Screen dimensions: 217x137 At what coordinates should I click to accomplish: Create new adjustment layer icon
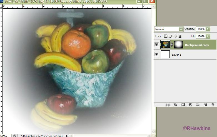191,105
